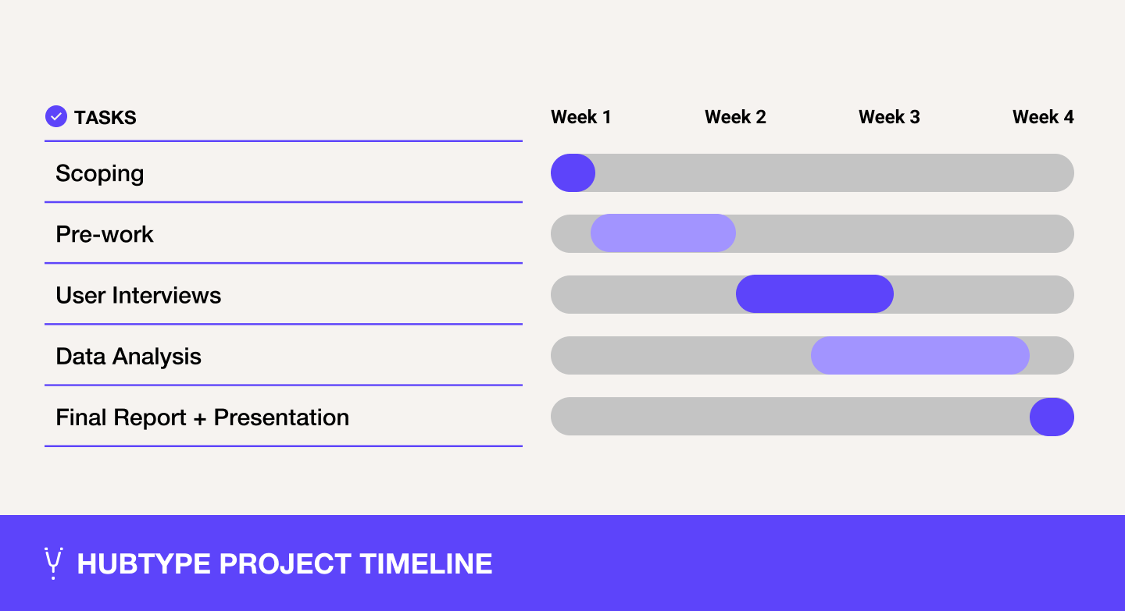Click the HUBTYPE PROJECT TIMELINE title
Screen dimensions: 1125x611
(x=284, y=563)
